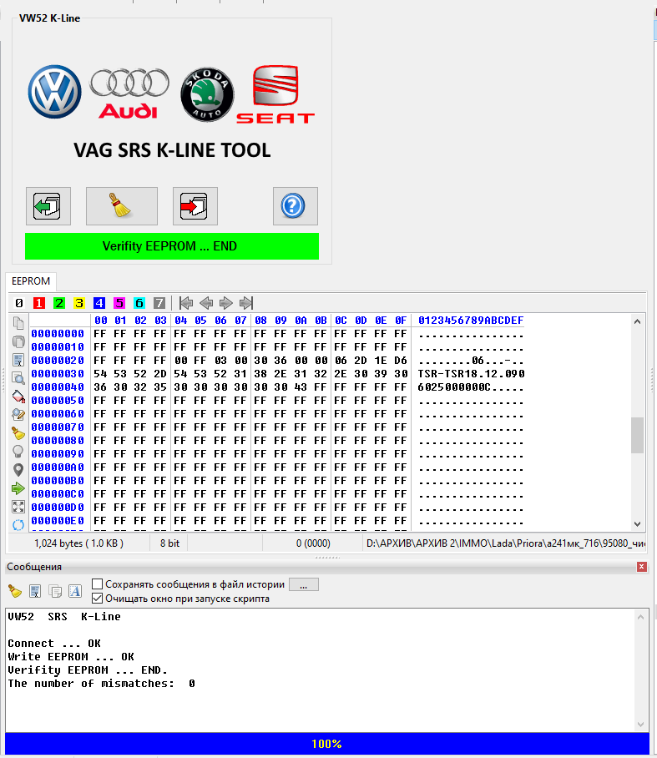Select blue color marker 4
Screen dimensions: 657x758
coord(99,303)
